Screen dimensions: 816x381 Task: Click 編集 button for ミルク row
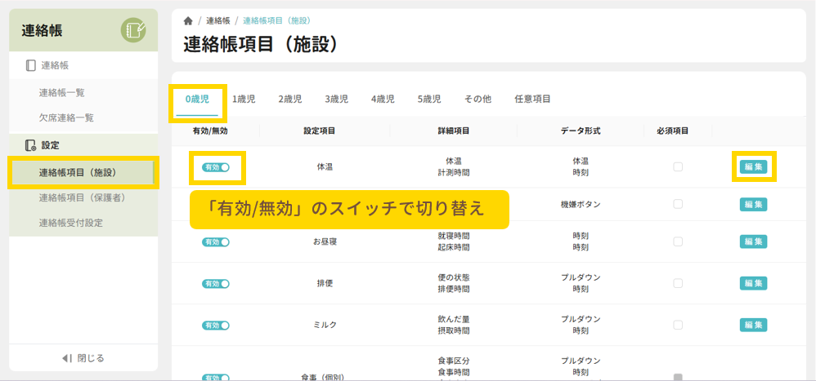point(753,325)
